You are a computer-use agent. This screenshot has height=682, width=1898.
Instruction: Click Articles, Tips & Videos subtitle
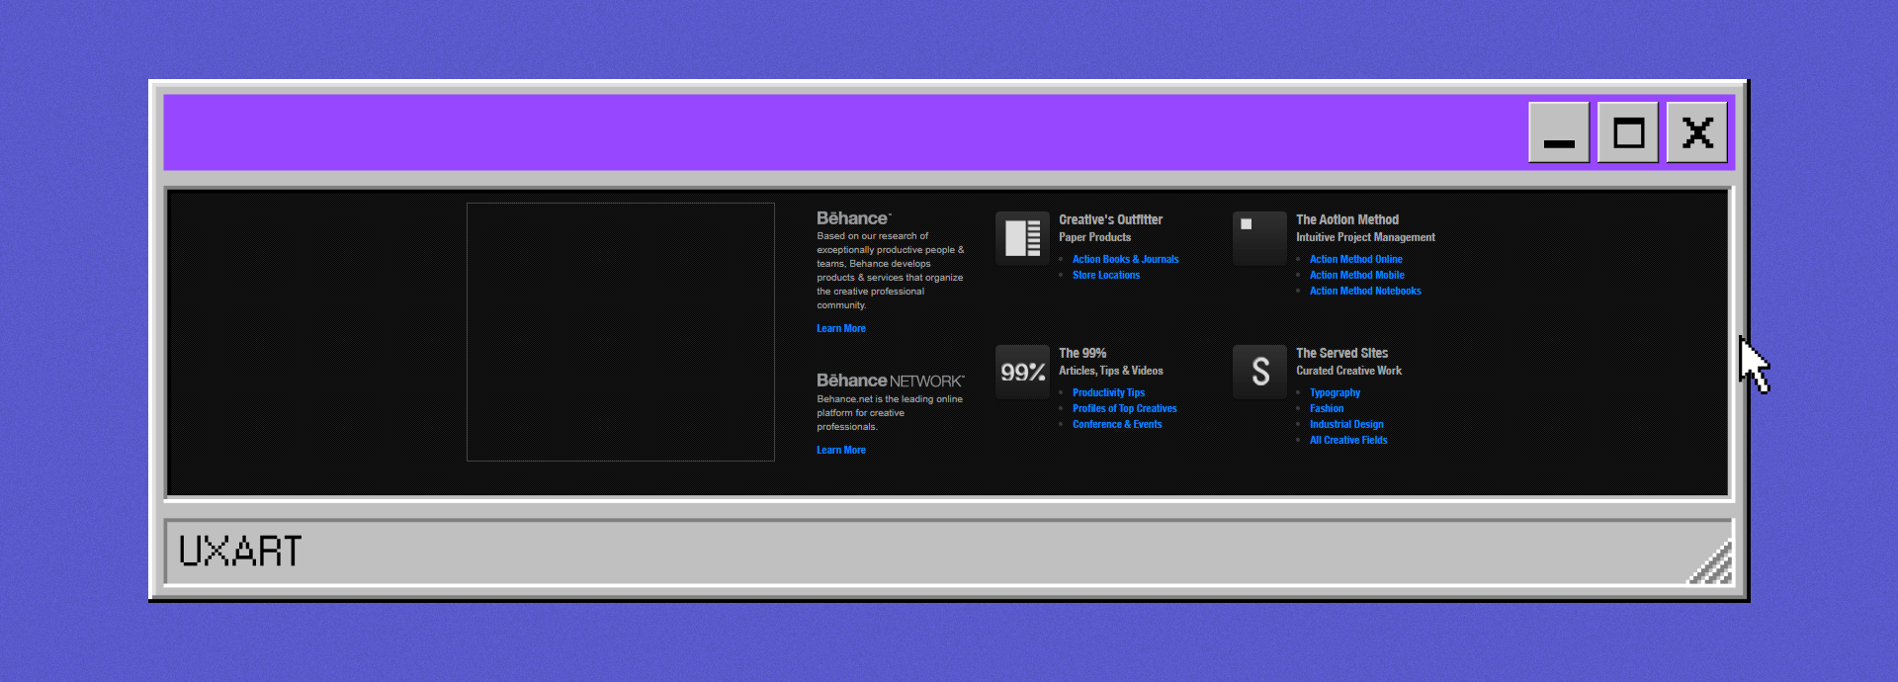click(1110, 371)
